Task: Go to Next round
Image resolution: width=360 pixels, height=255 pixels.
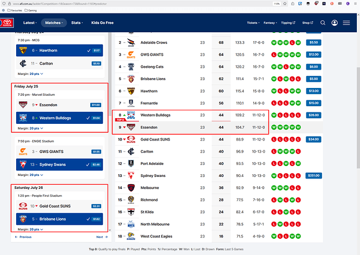Action: point(102,237)
